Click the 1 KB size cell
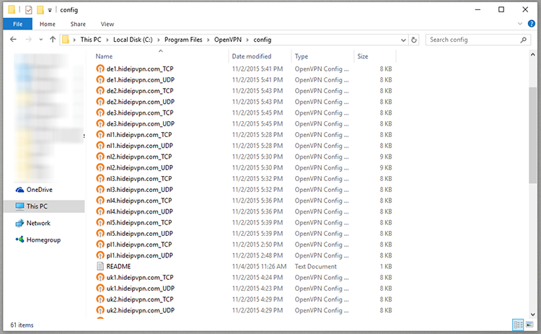 [x=386, y=266]
